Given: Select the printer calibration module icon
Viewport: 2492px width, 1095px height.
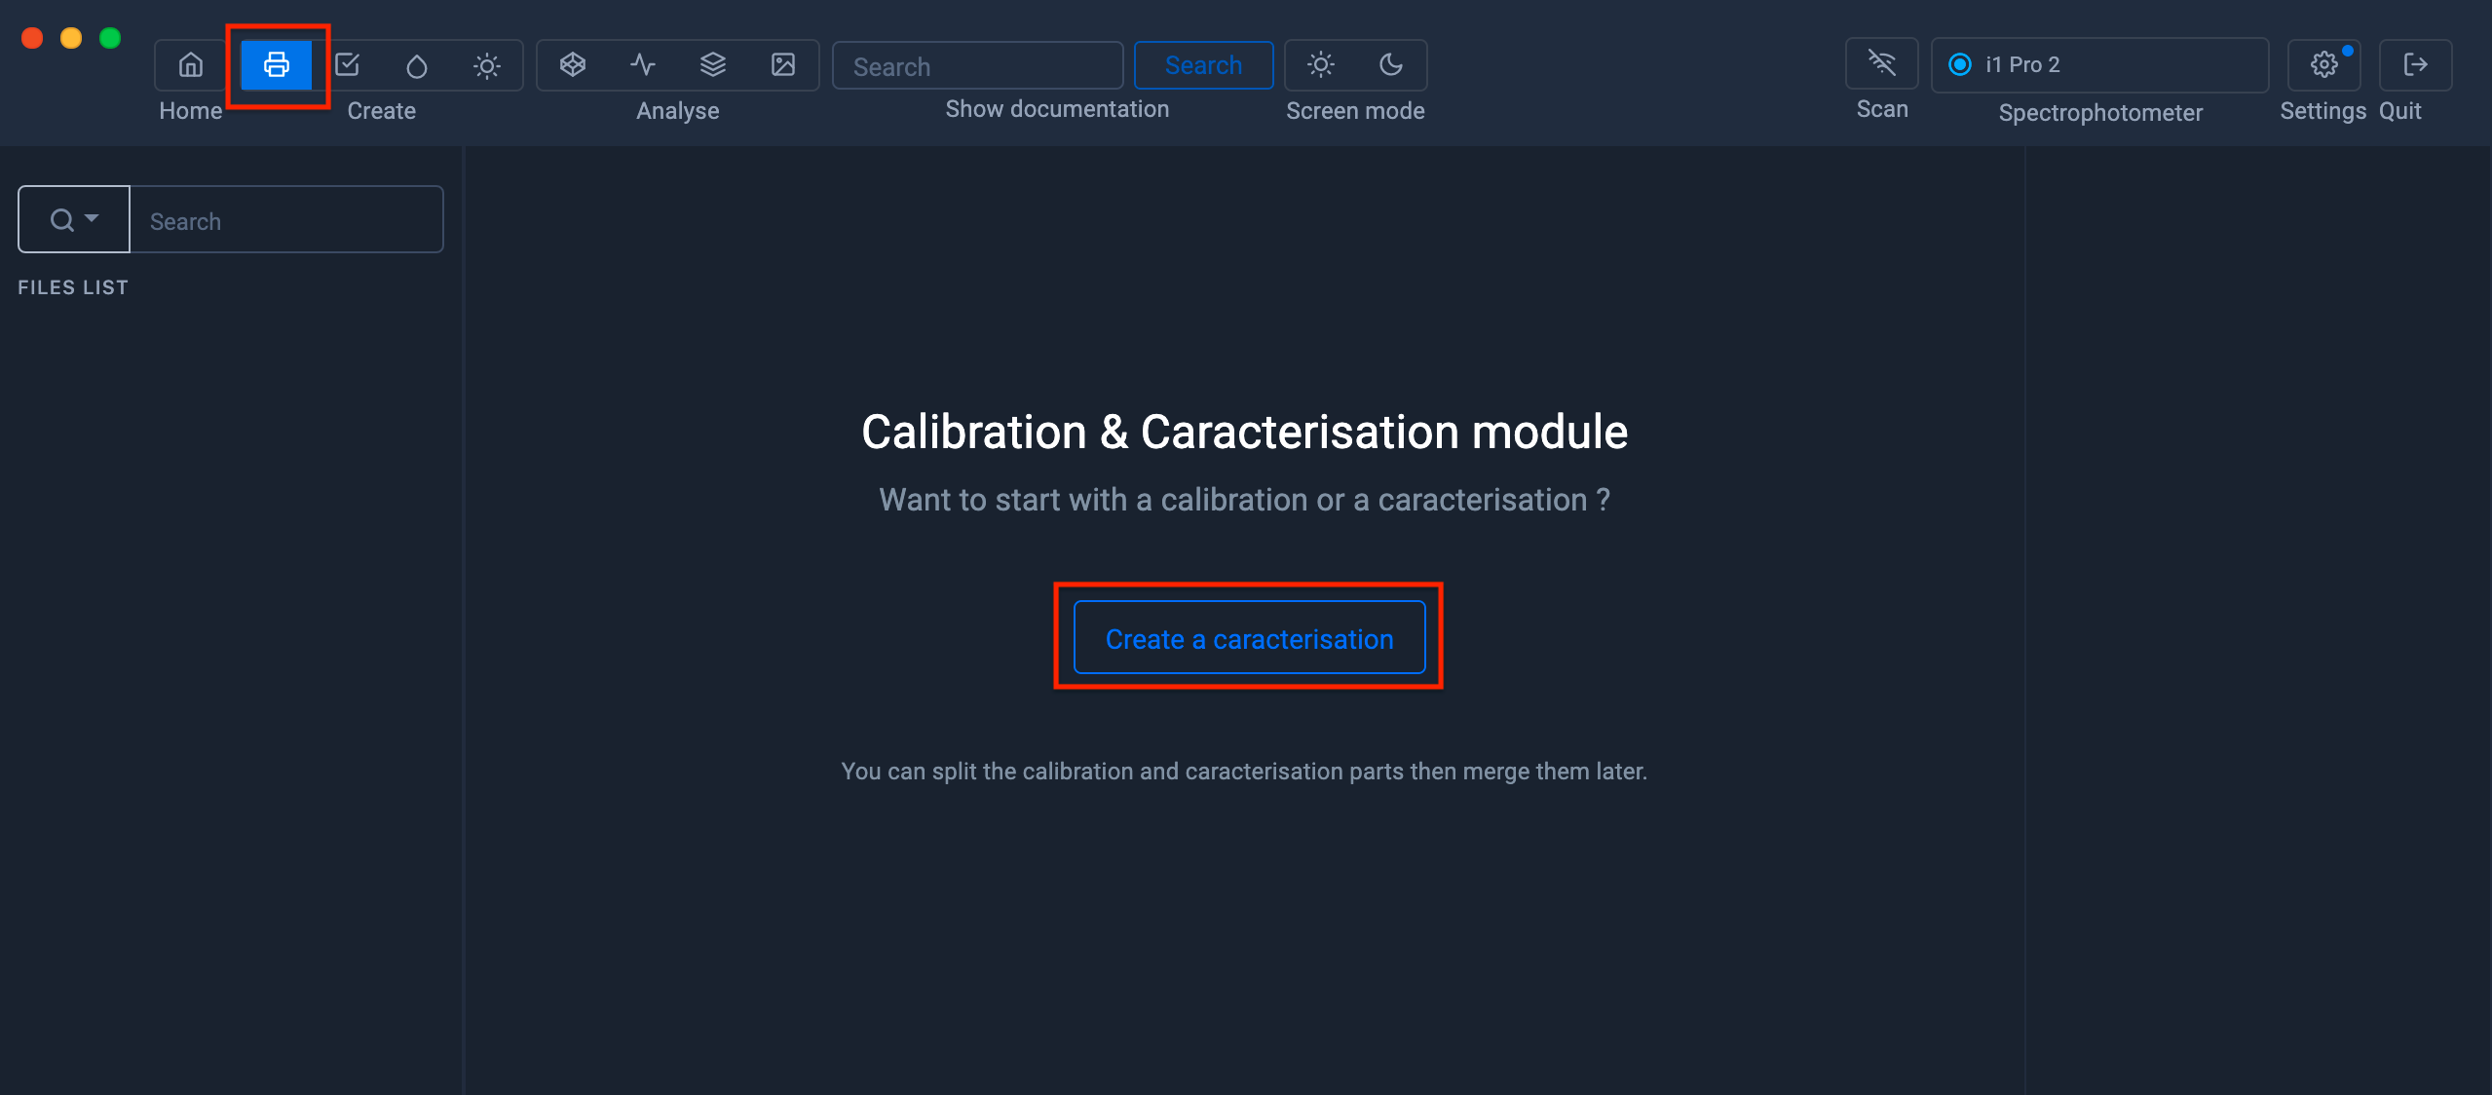Looking at the screenshot, I should (277, 65).
